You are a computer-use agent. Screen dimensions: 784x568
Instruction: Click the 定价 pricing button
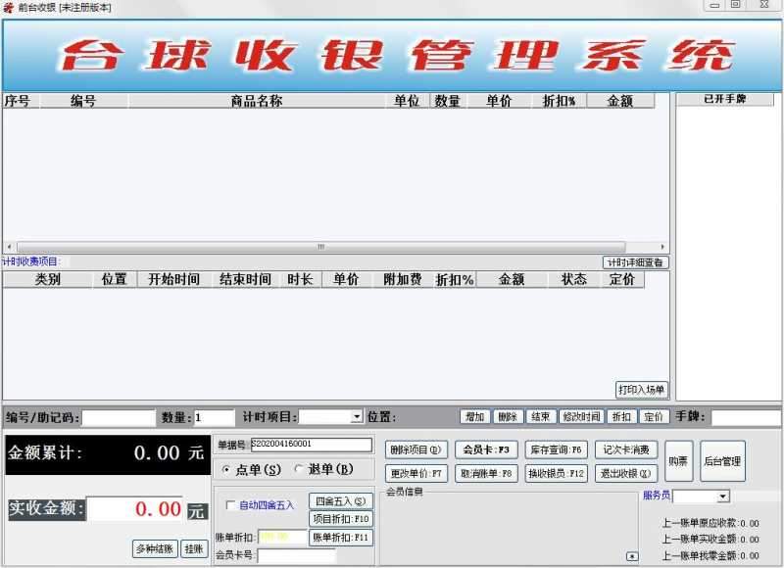[x=654, y=414]
